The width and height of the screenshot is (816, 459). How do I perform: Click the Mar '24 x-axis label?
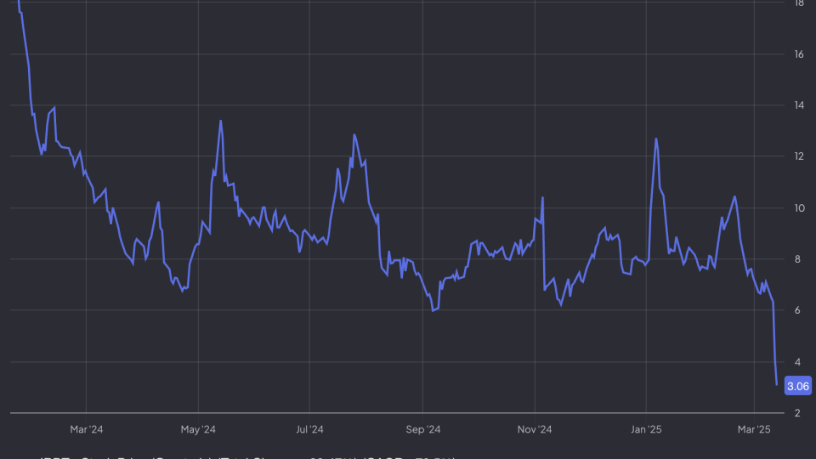(86, 429)
